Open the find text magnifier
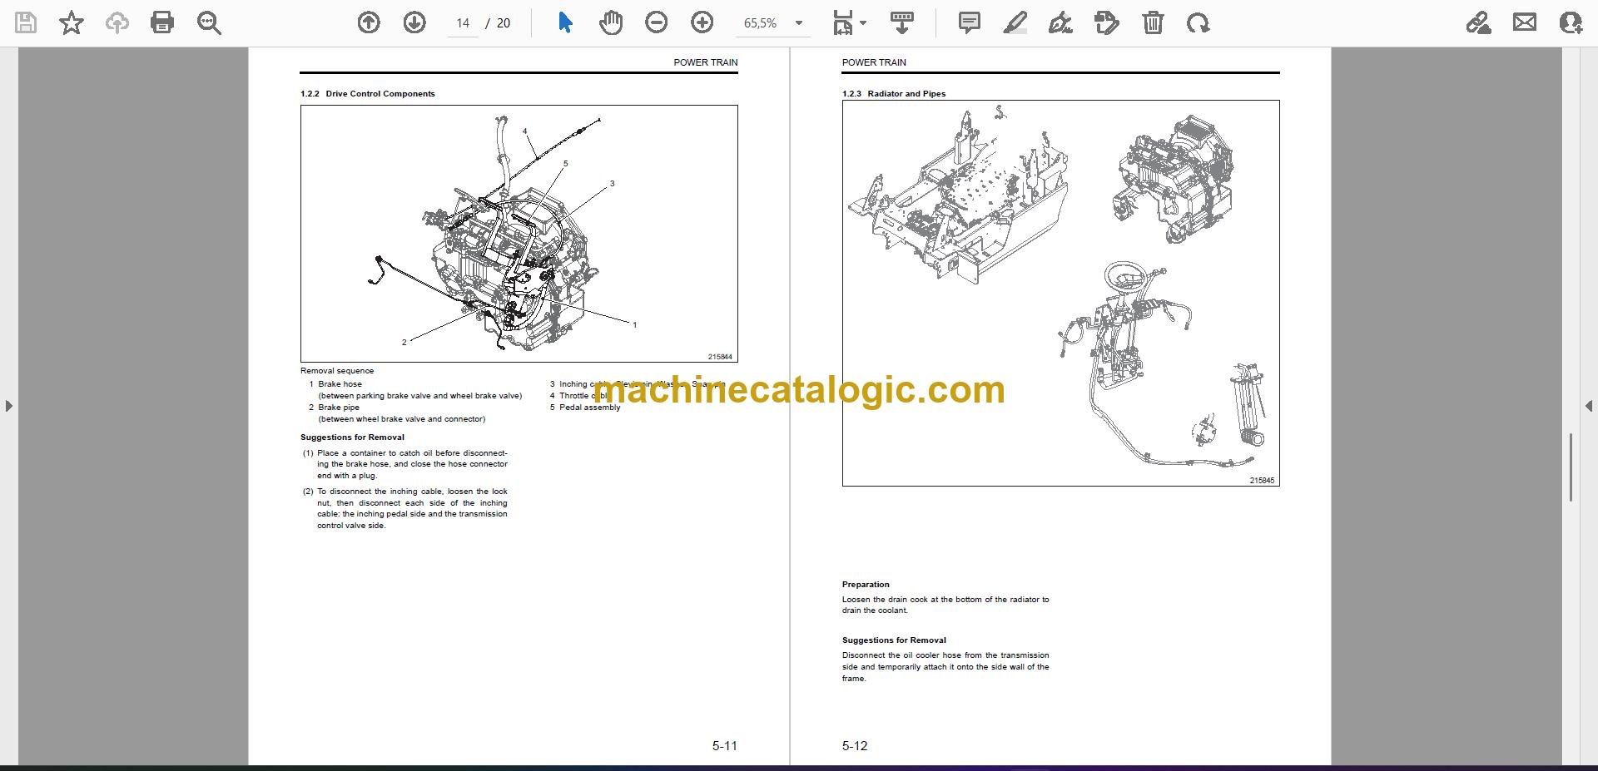This screenshot has width=1598, height=771. pyautogui.click(x=209, y=22)
